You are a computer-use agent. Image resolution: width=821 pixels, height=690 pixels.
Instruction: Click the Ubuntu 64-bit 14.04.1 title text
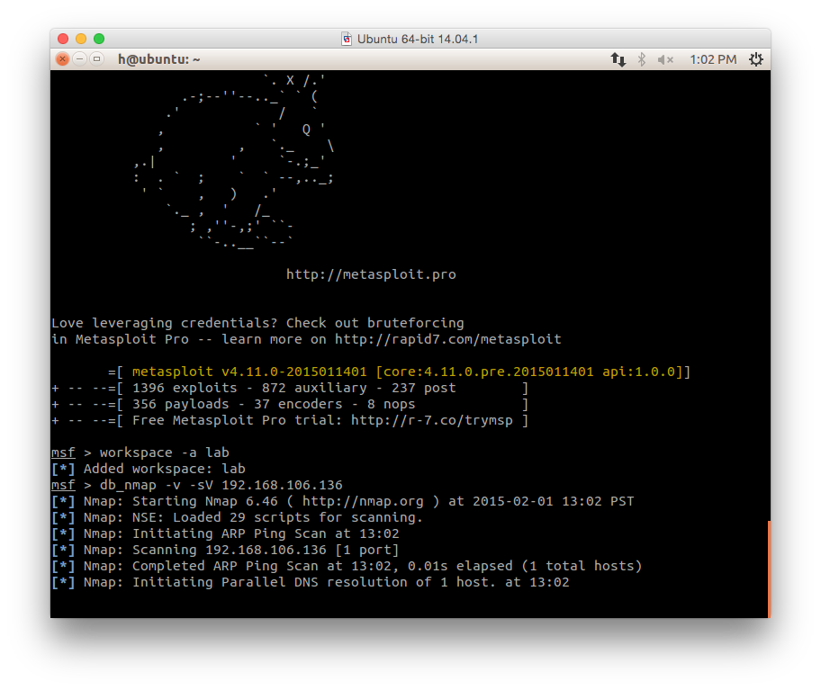click(418, 40)
